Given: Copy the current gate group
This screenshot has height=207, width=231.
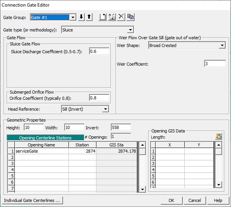Looking at the screenshot, I should click(x=130, y=17).
